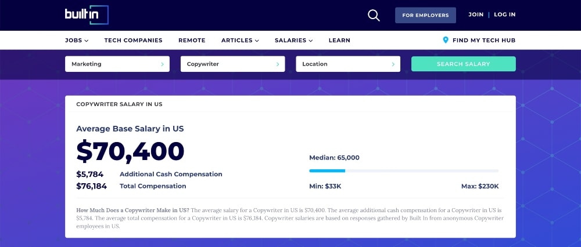The width and height of the screenshot is (581, 247).
Task: Click the Location input field
Action: [x=343, y=64]
